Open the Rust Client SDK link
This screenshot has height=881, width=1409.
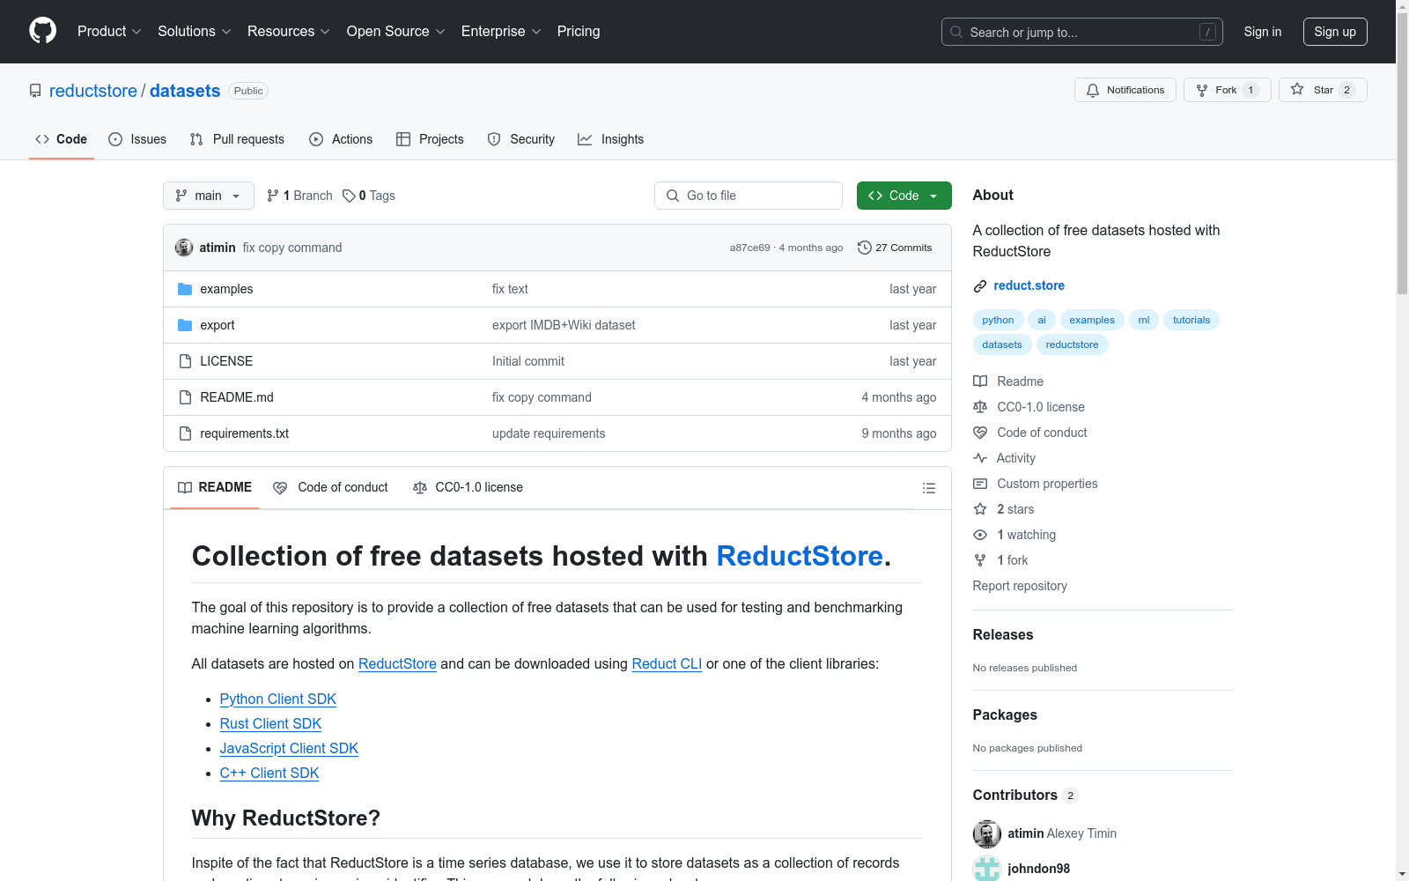tap(270, 723)
